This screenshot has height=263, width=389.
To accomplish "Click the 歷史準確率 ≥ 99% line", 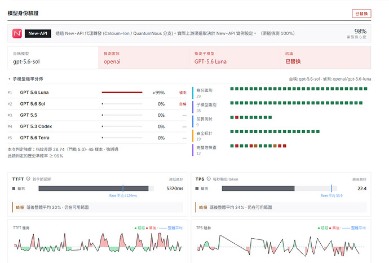I will click(35, 156).
